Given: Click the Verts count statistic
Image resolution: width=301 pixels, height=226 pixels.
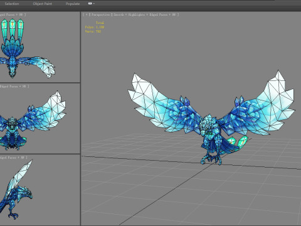Looking at the screenshot, I should pos(93,31).
